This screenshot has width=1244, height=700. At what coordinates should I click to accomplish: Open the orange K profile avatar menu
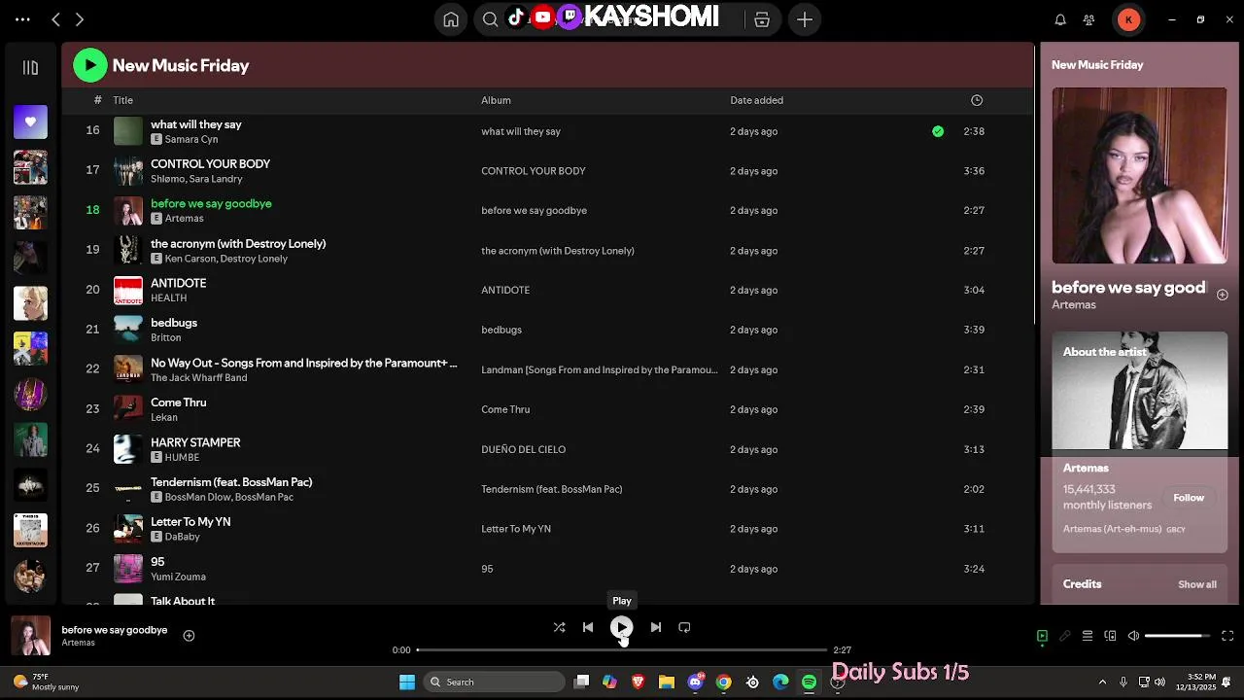pyautogui.click(x=1128, y=19)
